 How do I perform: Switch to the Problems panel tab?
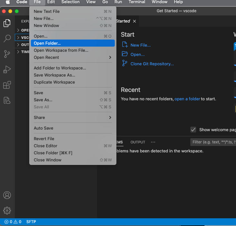120,142
